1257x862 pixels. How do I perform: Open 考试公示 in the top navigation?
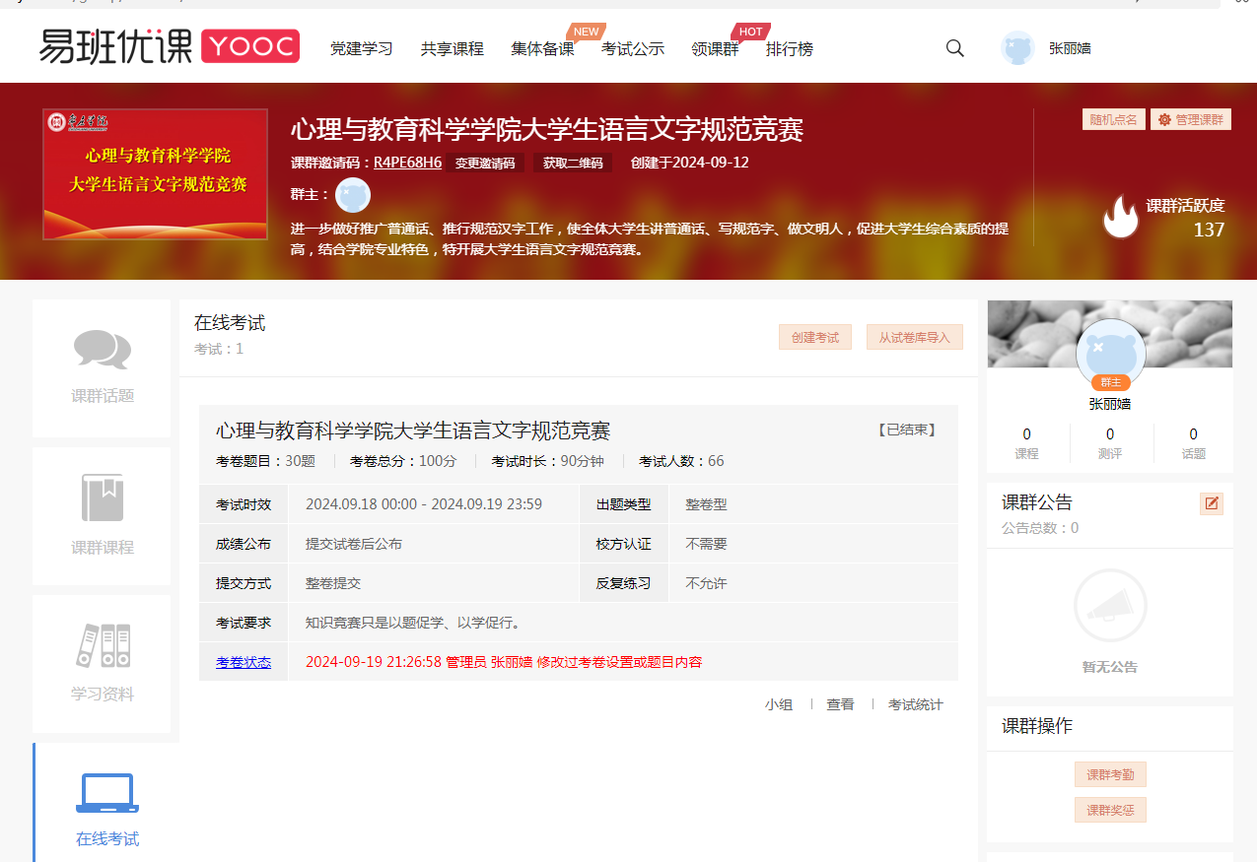pyautogui.click(x=633, y=49)
